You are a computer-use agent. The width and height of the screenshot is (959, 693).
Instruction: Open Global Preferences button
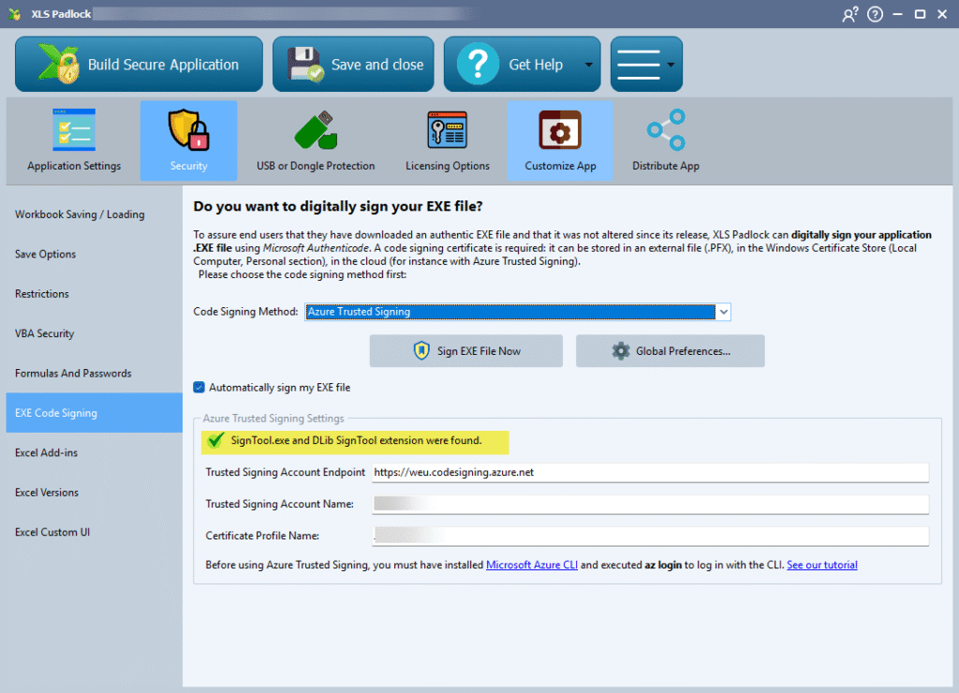point(671,351)
